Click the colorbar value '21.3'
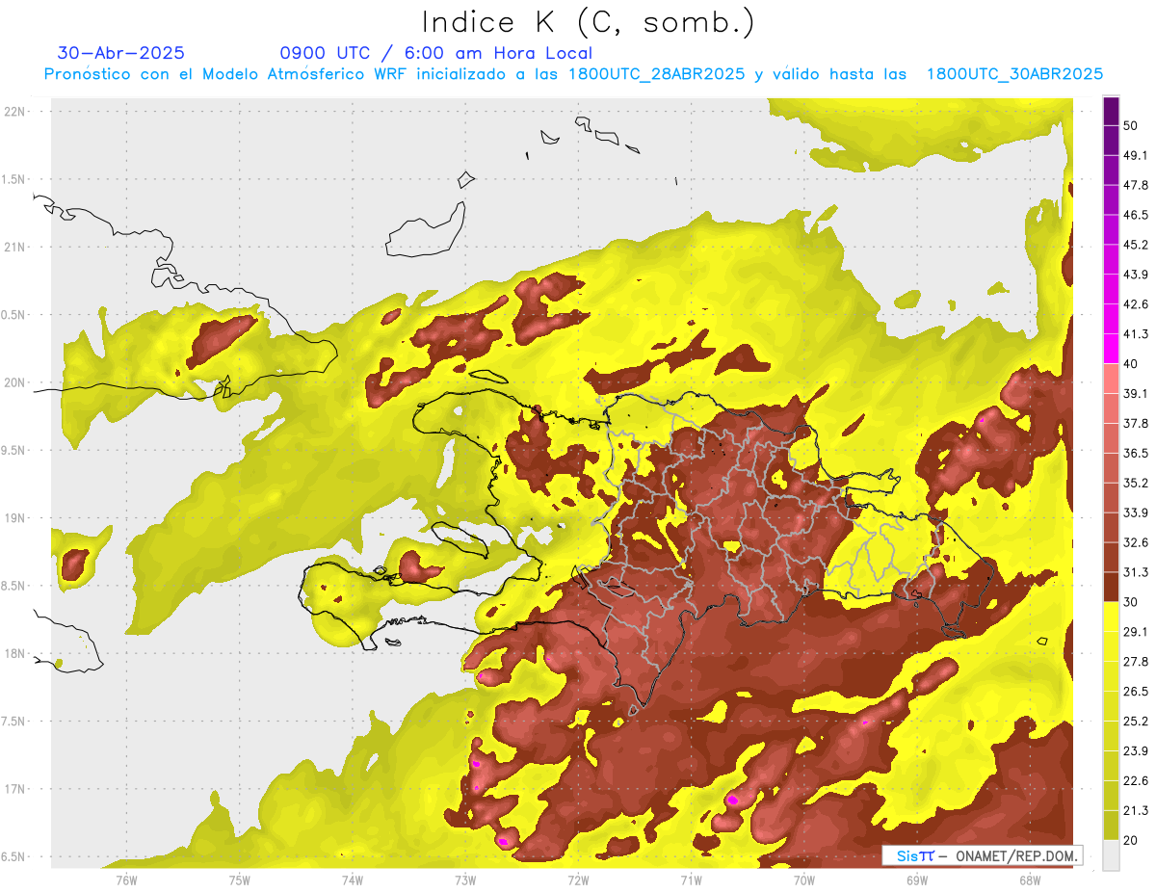 click(x=1135, y=811)
